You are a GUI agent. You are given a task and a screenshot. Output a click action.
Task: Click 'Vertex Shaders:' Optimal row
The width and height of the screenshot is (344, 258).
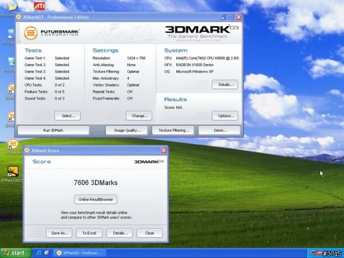(116, 85)
